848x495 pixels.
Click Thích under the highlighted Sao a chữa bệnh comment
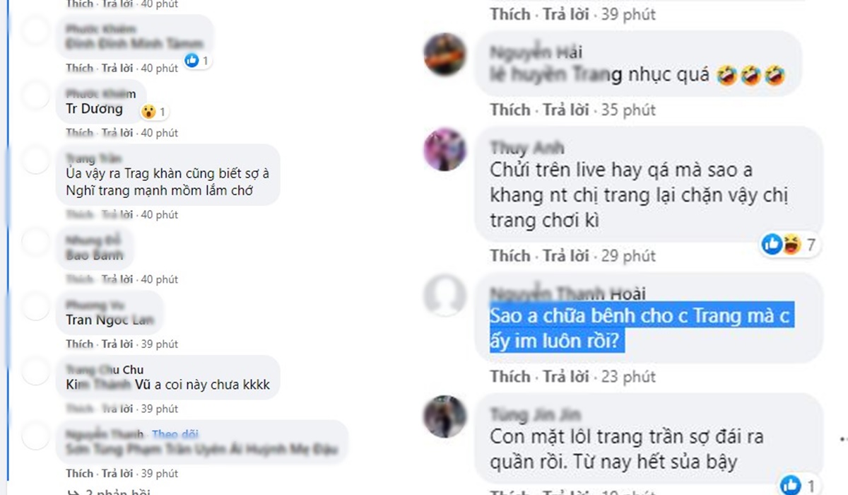click(x=510, y=376)
